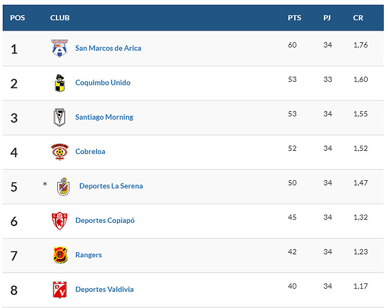Click the San Marcos de Arica crest

[59, 49]
